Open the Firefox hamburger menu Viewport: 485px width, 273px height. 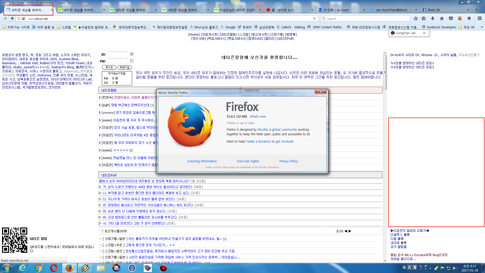(x=479, y=18)
